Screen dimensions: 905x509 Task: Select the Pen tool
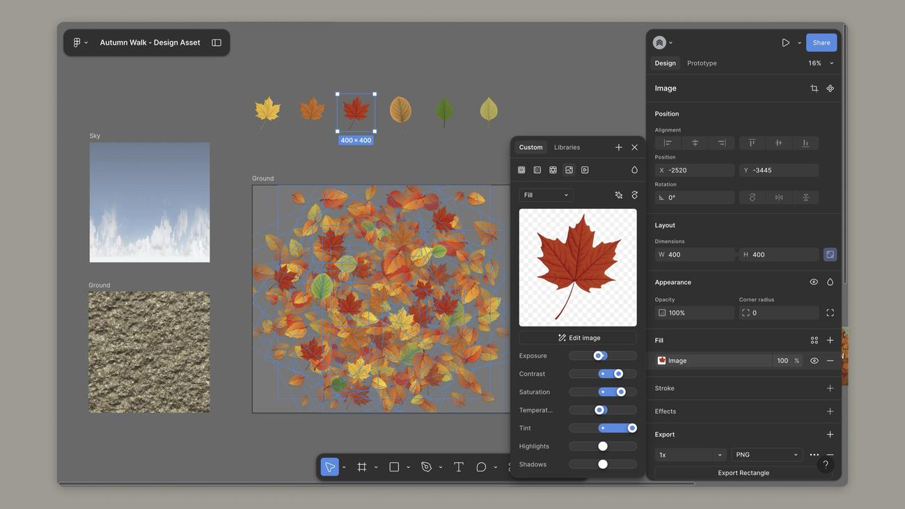(427, 467)
